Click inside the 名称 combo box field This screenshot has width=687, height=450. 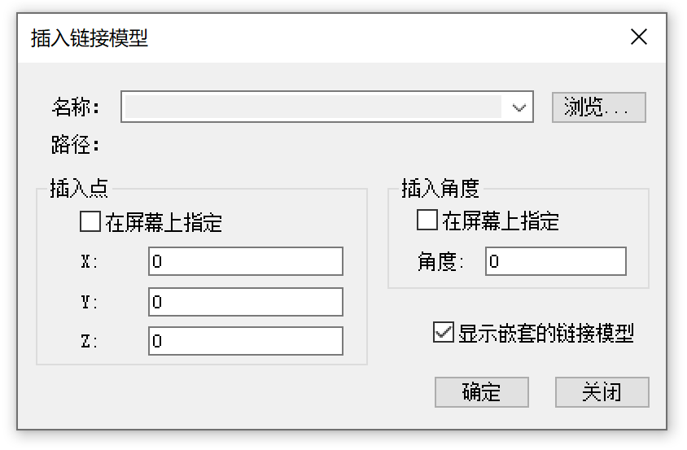click(x=313, y=107)
